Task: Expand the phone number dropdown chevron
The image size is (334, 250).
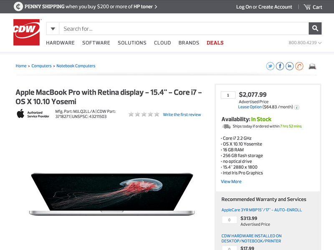Action: [x=320, y=43]
